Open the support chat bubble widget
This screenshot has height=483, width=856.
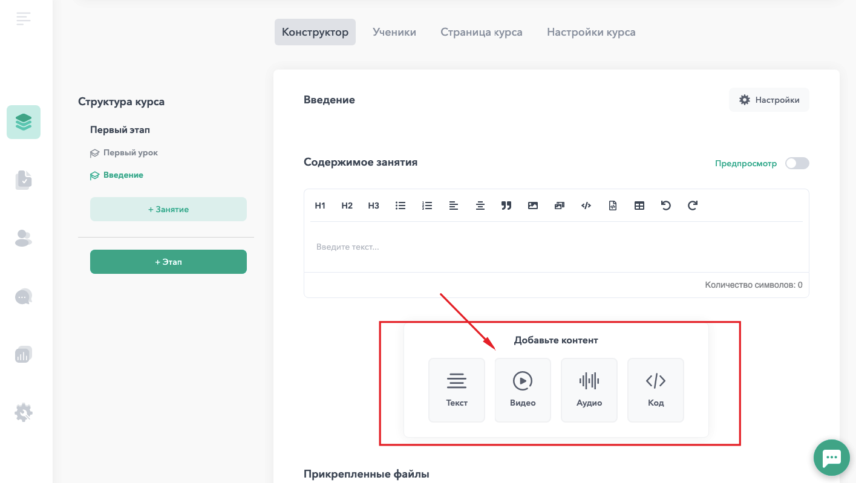(832, 458)
